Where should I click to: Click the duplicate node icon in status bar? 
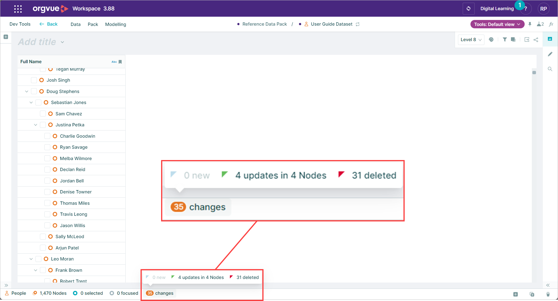532,294
